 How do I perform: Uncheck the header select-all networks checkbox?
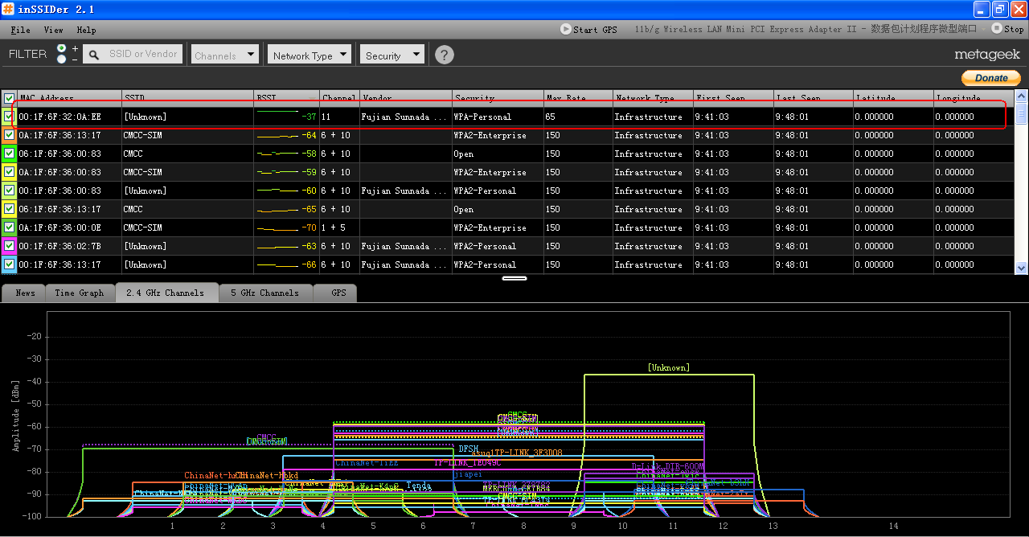(9, 98)
